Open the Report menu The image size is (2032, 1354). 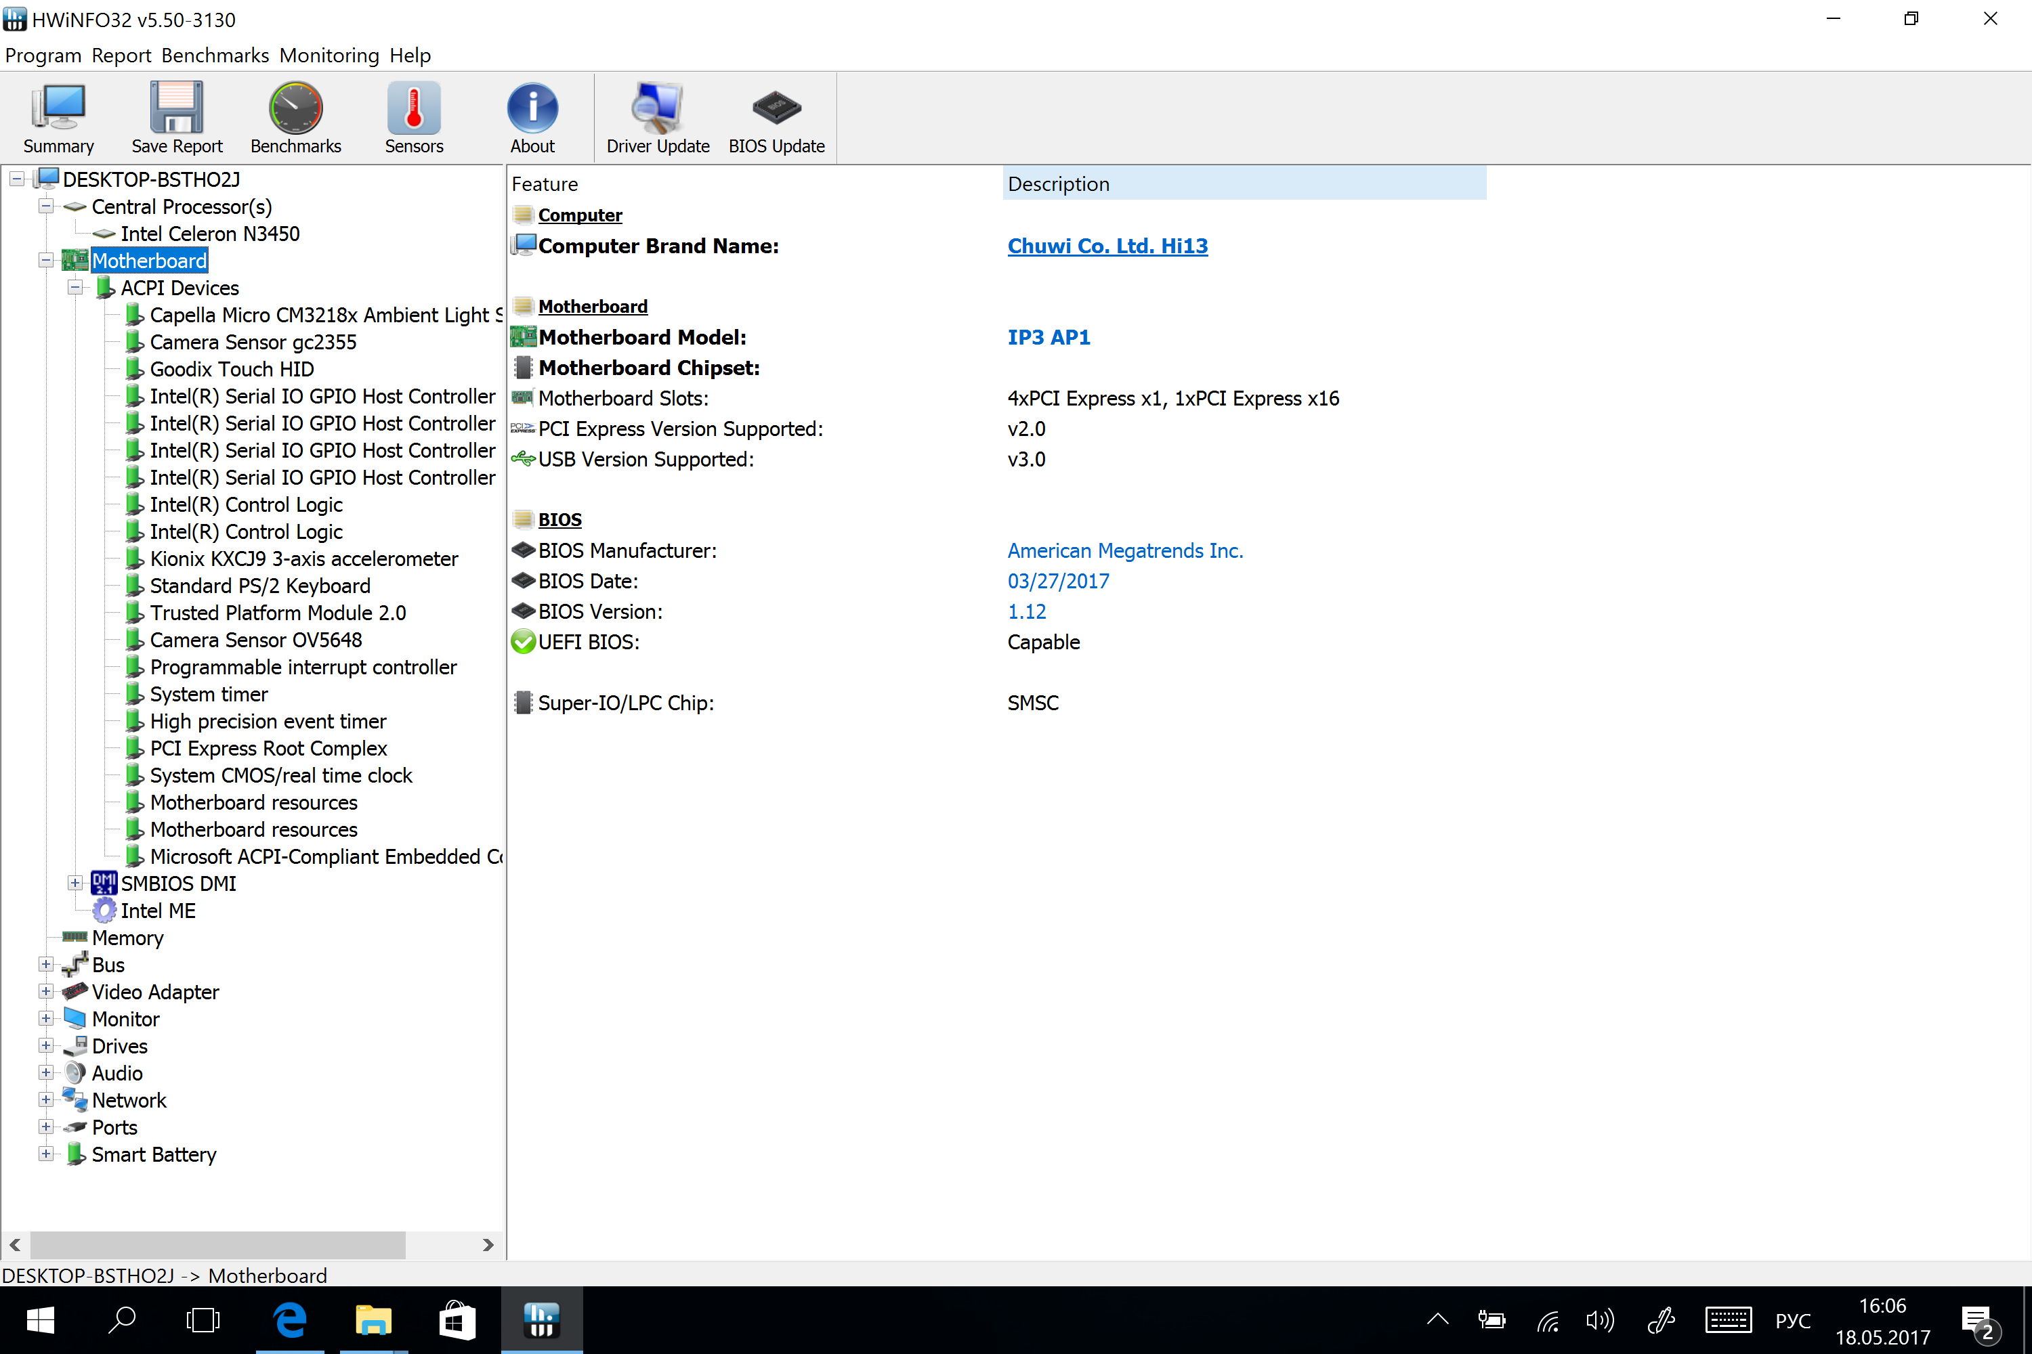pyautogui.click(x=121, y=56)
